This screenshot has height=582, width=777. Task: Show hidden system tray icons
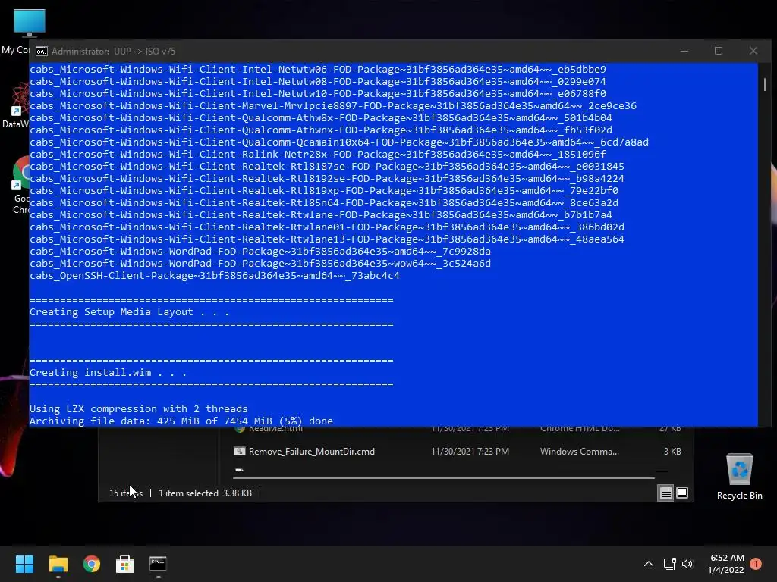(648, 564)
